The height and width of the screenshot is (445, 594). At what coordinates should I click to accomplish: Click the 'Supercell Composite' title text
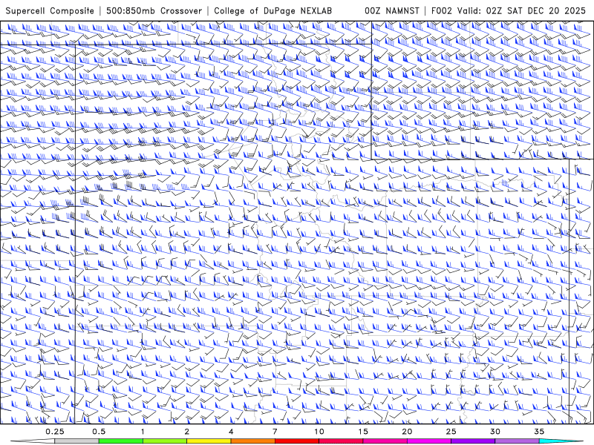click(x=50, y=10)
